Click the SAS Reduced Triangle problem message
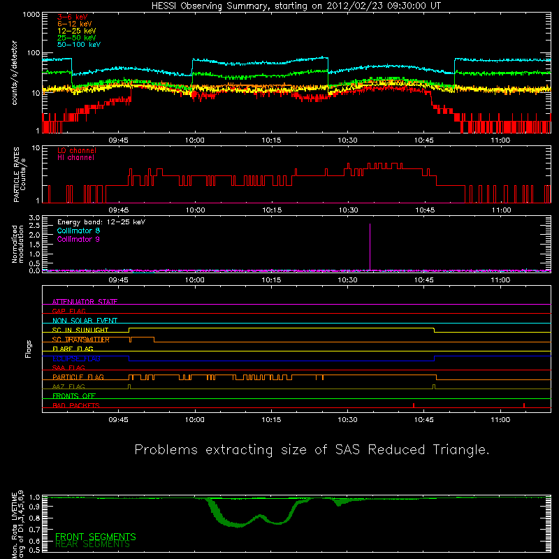The image size is (559, 559). click(x=312, y=450)
